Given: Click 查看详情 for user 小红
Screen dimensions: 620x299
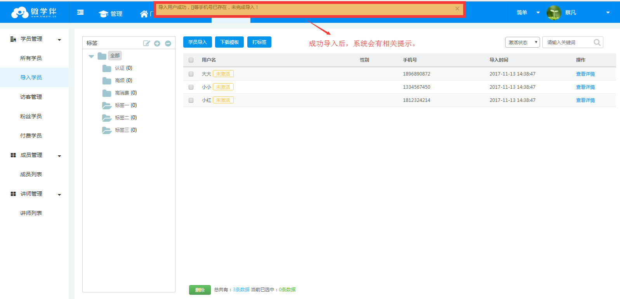Looking at the screenshot, I should [x=585, y=100].
